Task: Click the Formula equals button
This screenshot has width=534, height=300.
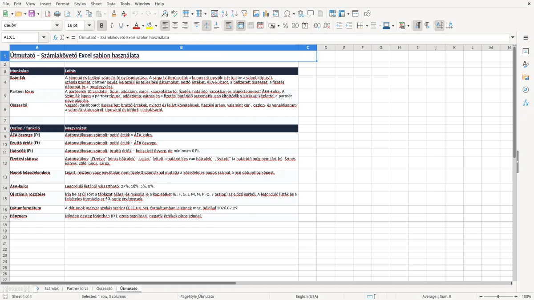Action: coord(73,37)
